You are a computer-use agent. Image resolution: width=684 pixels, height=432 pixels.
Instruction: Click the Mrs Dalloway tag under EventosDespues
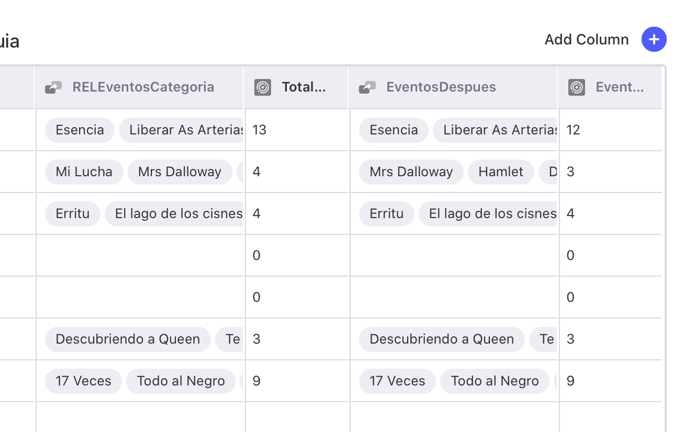click(x=411, y=172)
